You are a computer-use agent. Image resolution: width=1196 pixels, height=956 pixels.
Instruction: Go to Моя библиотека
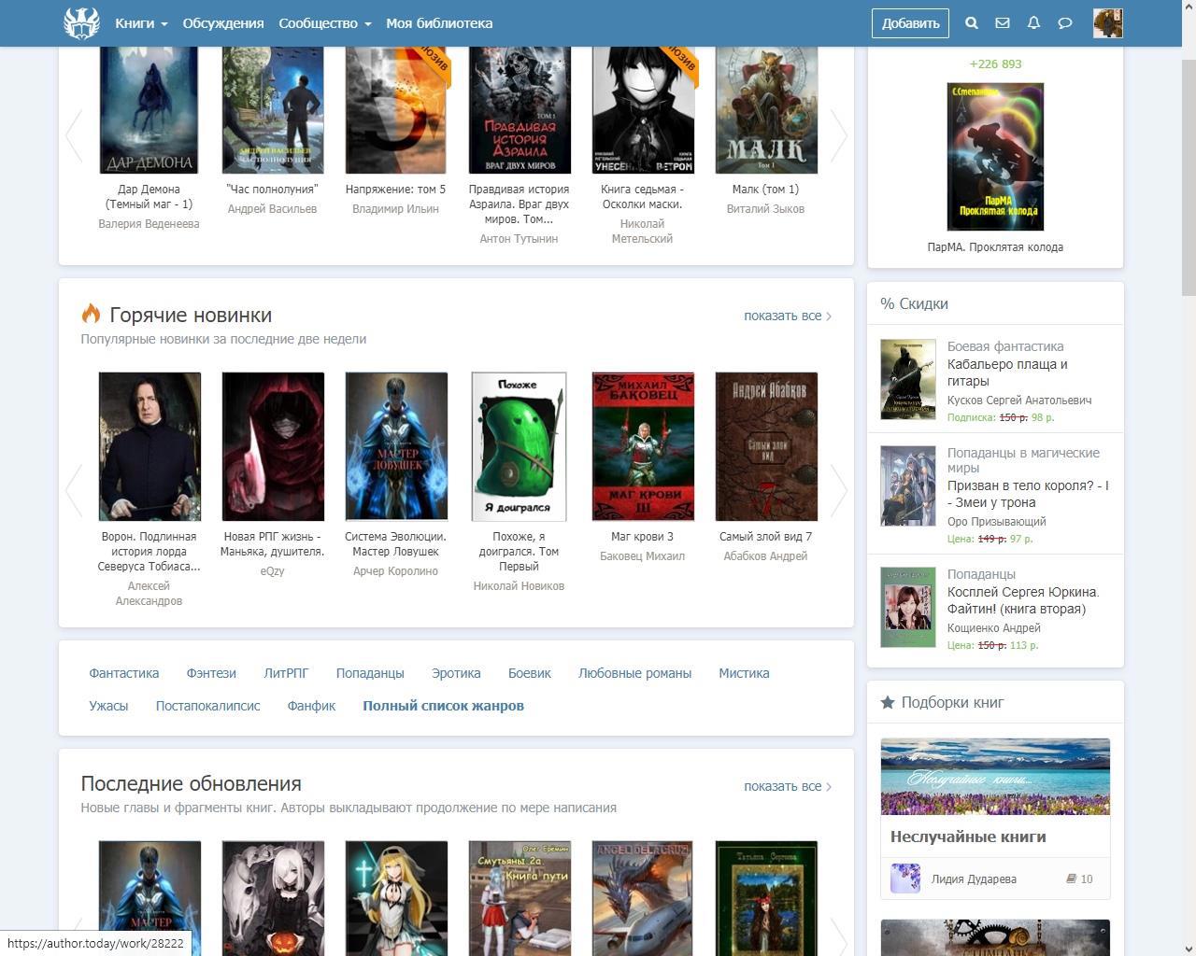tap(439, 23)
